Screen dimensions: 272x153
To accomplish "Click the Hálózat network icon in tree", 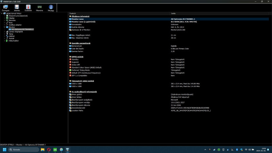I will point(7,36).
